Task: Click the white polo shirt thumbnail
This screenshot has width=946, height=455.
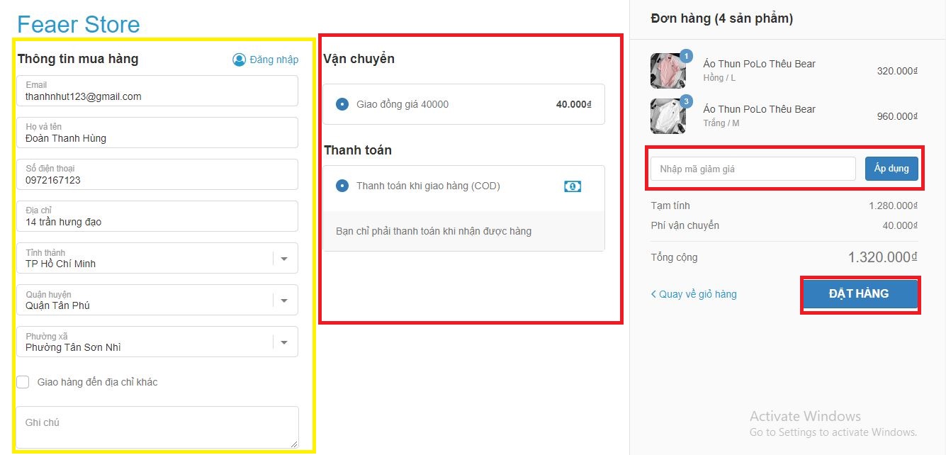Action: click(668, 116)
